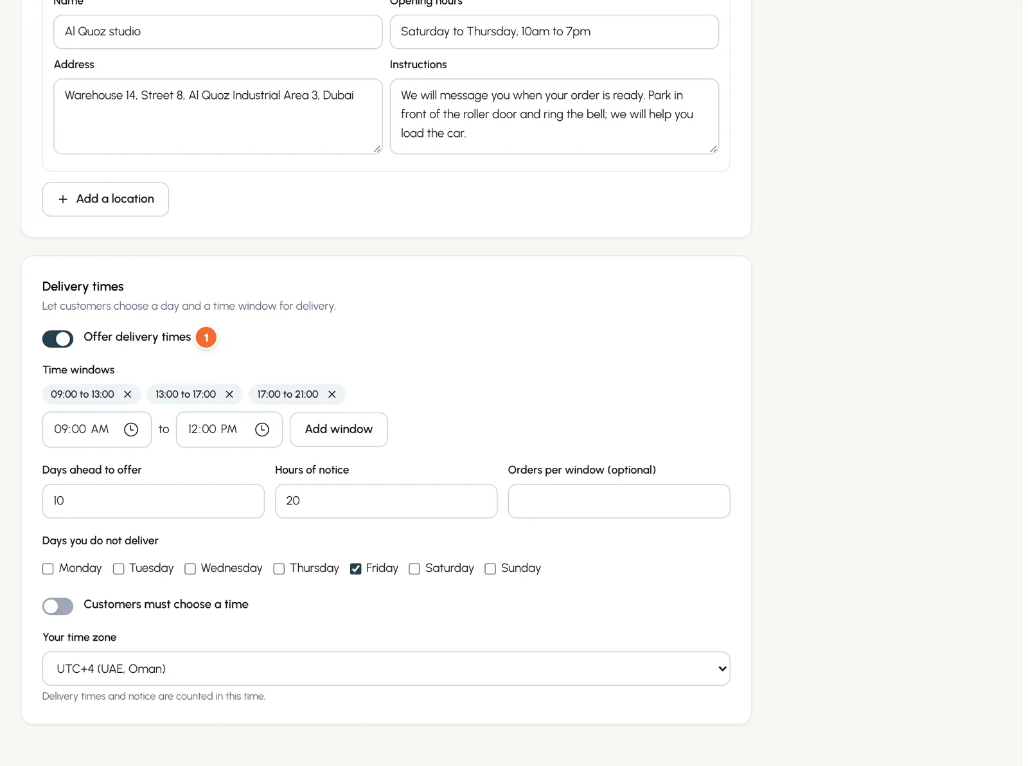Viewport: 1028px width, 766px height.
Task: Remove the 09:00 to 13:00 time window
Action: (x=127, y=394)
